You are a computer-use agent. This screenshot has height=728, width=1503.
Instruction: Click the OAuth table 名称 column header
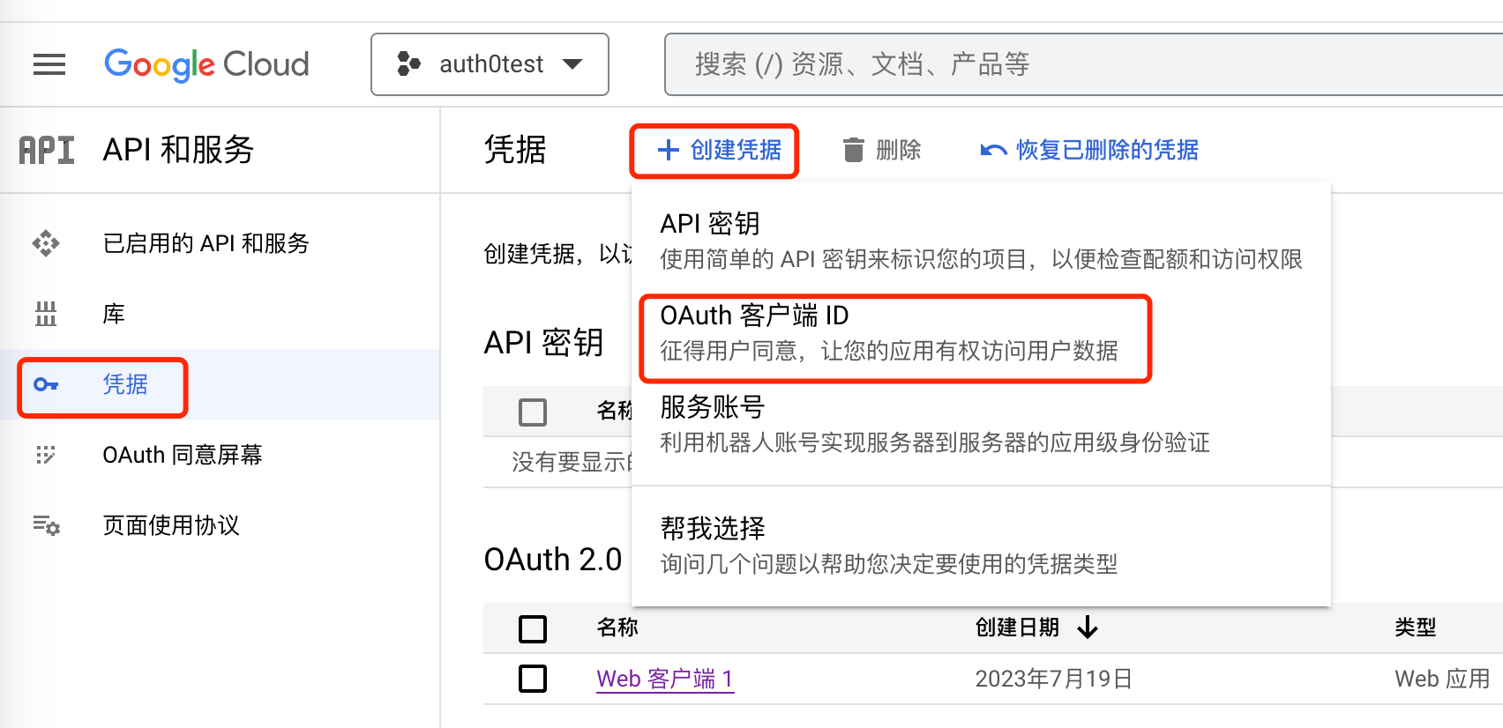617,628
